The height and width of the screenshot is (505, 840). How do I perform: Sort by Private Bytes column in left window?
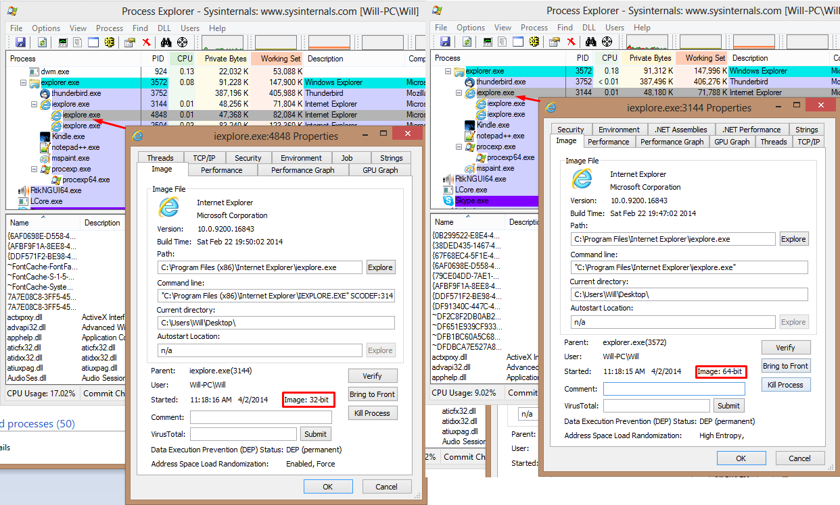point(223,59)
